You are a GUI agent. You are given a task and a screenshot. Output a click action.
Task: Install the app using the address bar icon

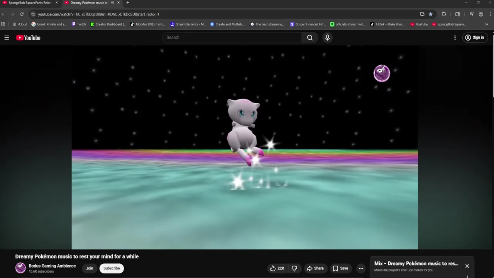pos(422,14)
